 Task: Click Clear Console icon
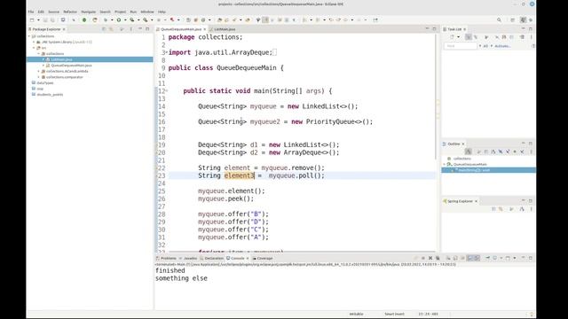pos(448,258)
